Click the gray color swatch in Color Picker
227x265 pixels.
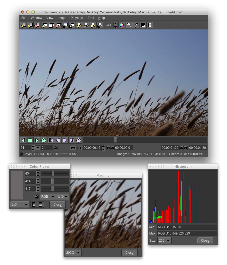coord(17,185)
